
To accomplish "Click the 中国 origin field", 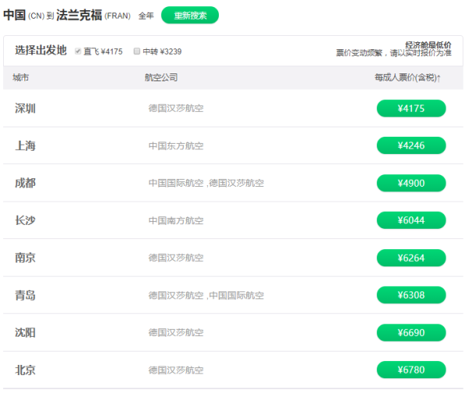I will tap(15, 15).
